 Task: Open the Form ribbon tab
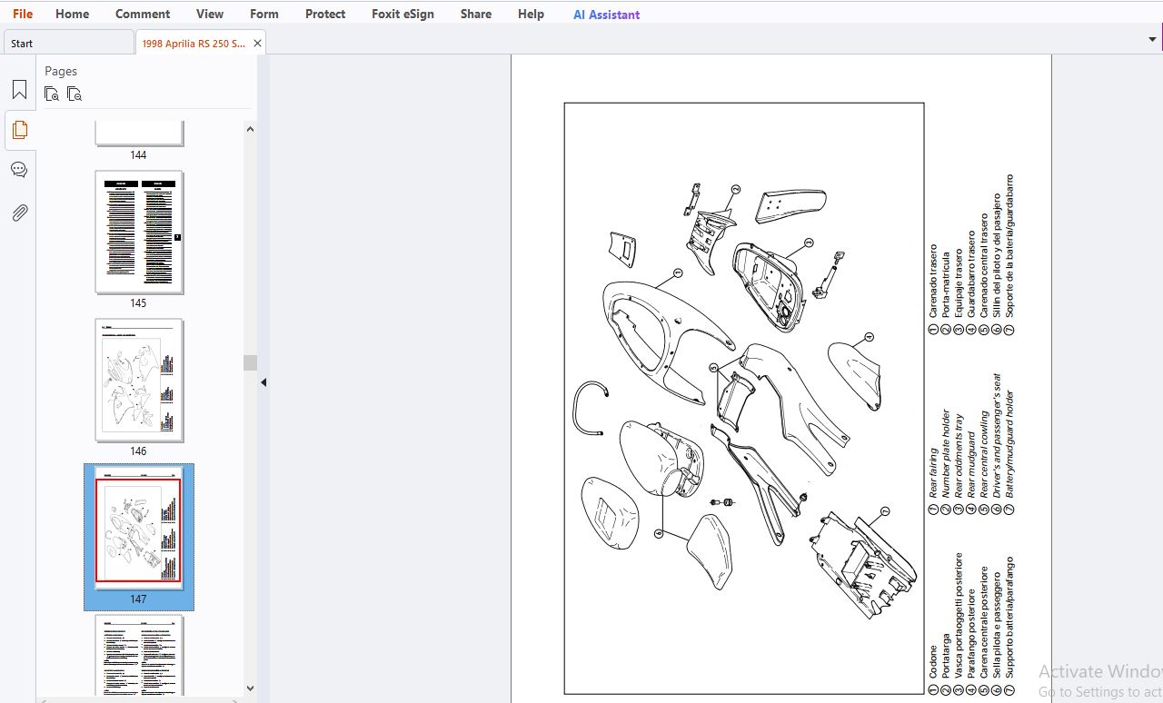(x=264, y=14)
